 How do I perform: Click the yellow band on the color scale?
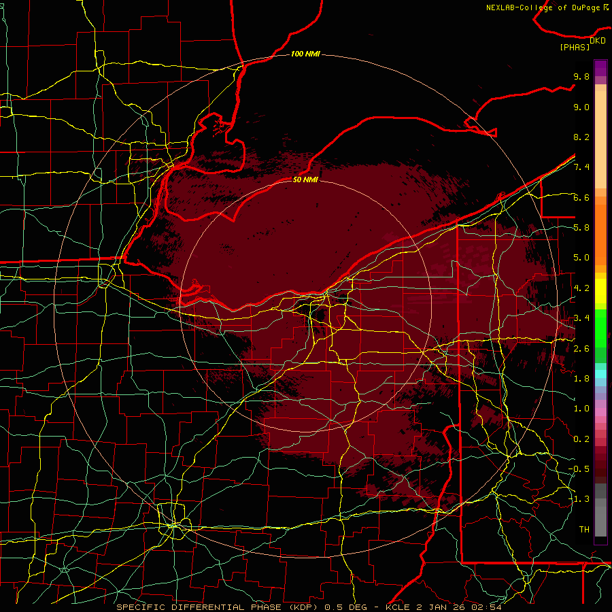[600, 291]
